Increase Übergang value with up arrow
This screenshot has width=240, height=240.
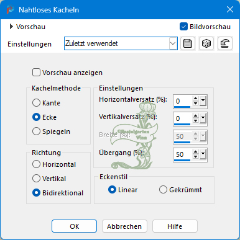pos(196,152)
